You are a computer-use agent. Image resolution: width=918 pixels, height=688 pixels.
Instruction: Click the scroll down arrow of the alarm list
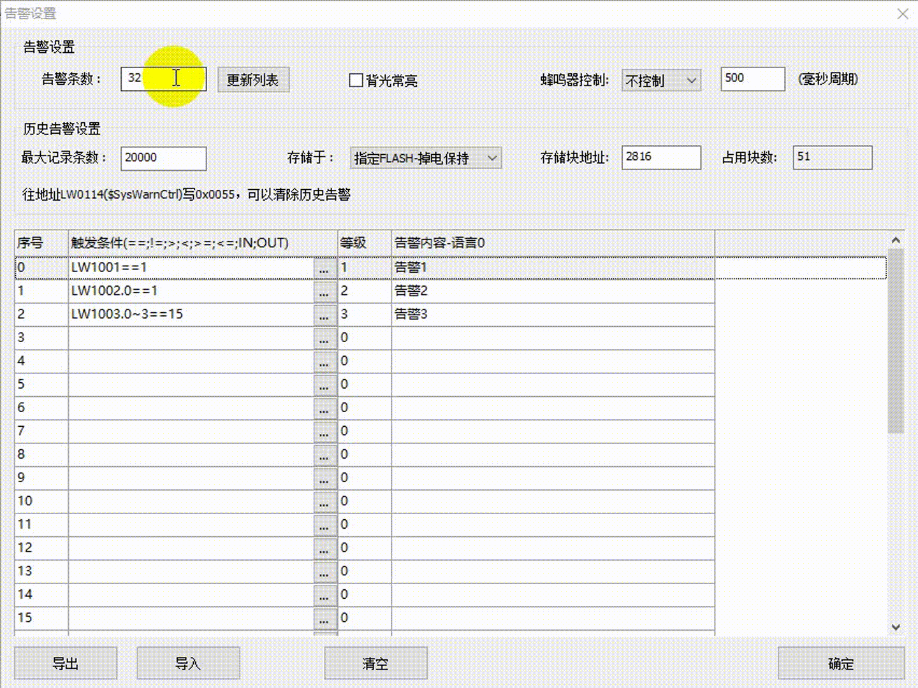tap(896, 627)
